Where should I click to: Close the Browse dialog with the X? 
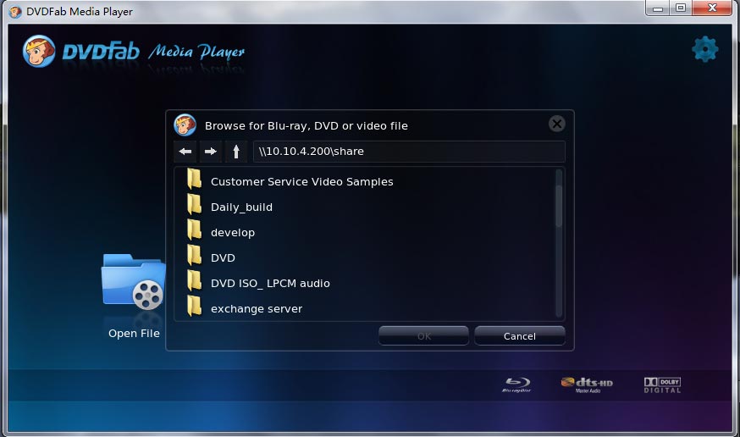(557, 124)
